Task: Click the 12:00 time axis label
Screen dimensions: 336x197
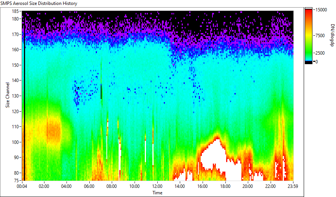Action: click(x=157, y=186)
